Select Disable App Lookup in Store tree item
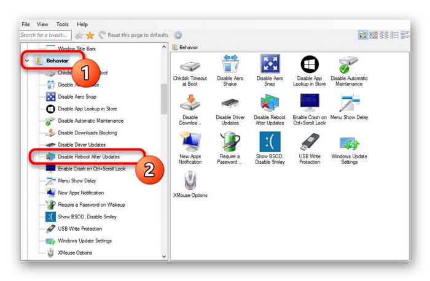The image size is (430, 281). coord(87,109)
